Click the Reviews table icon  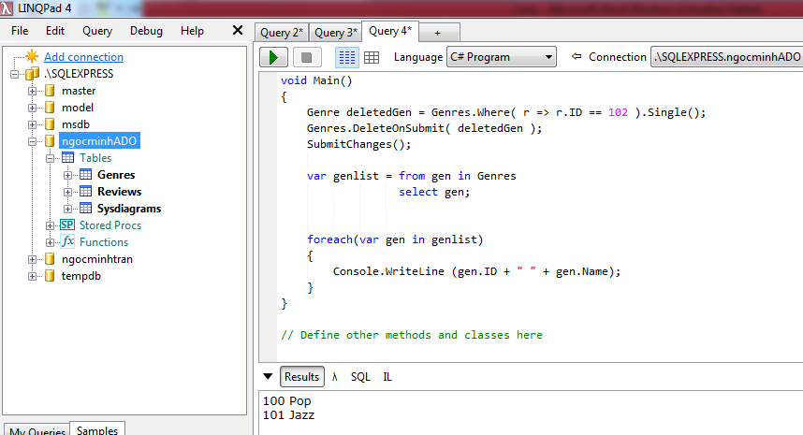[x=85, y=192]
